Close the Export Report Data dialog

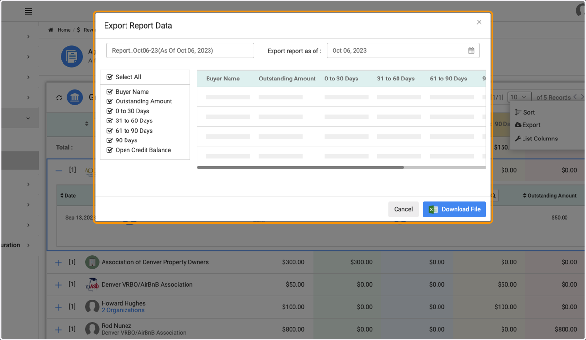point(479,22)
